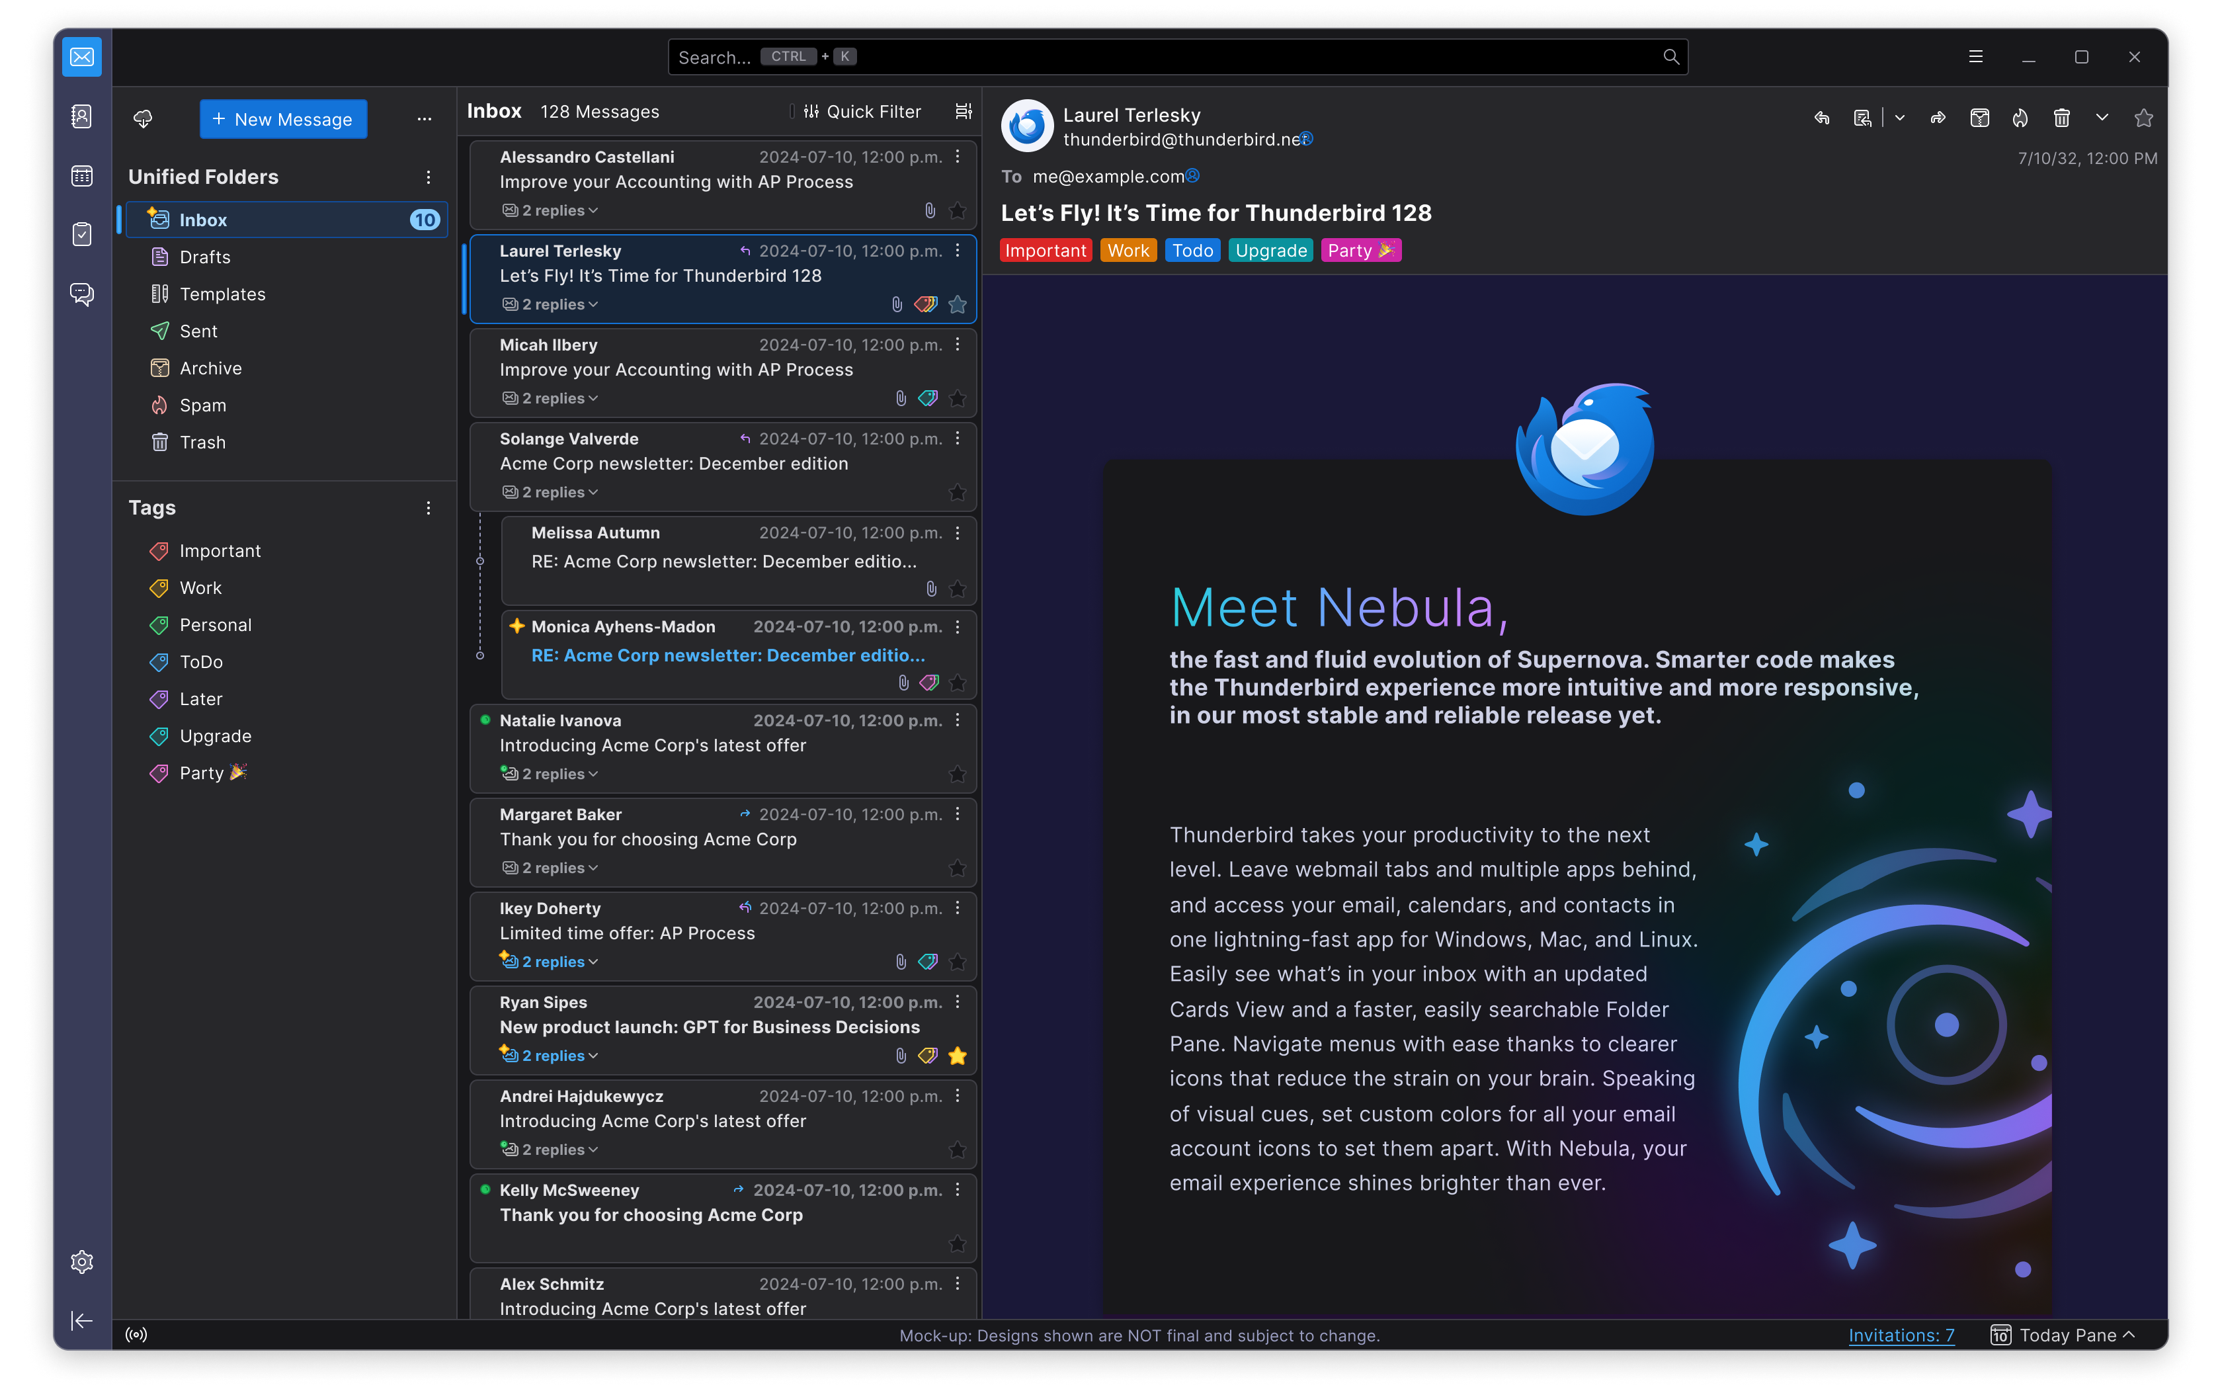Open the Chat space icon
Viewport: 2222px width, 1389px height.
click(x=82, y=294)
